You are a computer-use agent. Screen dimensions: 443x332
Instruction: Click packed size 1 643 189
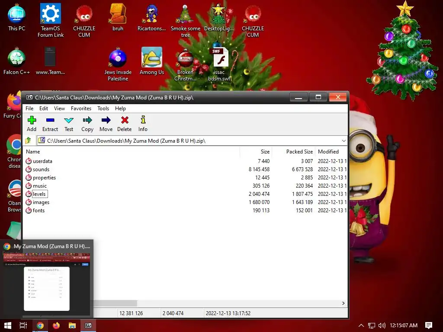tap(302, 202)
